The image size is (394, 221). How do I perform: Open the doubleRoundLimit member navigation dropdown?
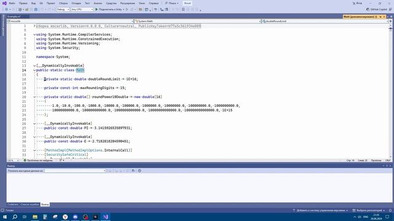[x=325, y=21]
